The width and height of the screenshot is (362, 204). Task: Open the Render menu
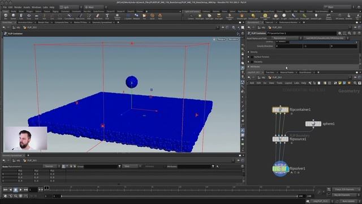coord(18,7)
